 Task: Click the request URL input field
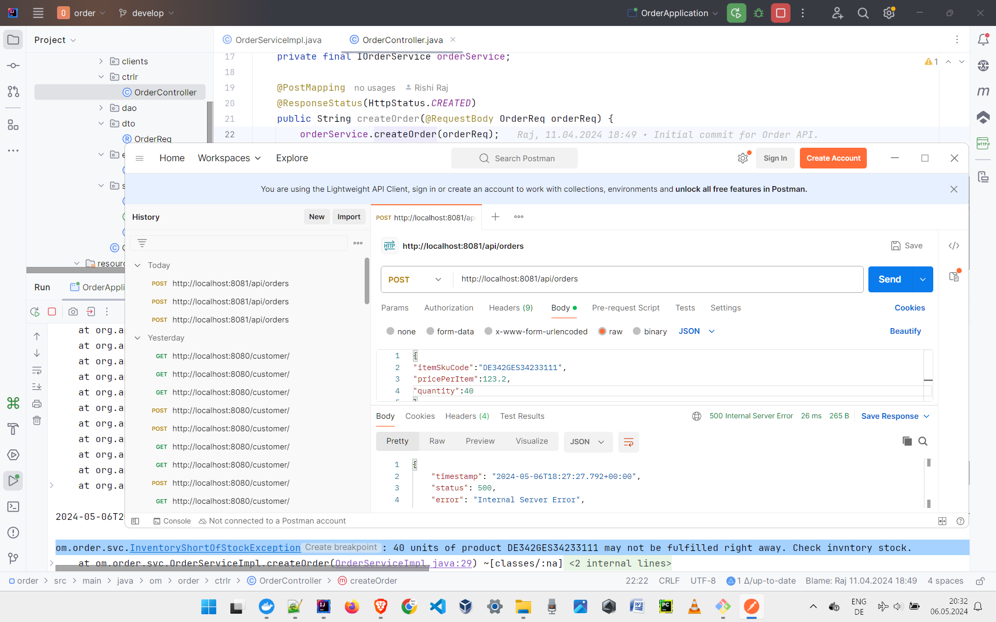tap(656, 279)
